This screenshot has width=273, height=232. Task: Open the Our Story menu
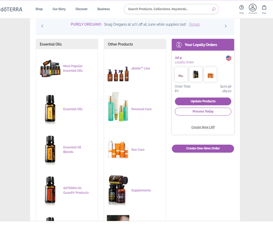(59, 9)
